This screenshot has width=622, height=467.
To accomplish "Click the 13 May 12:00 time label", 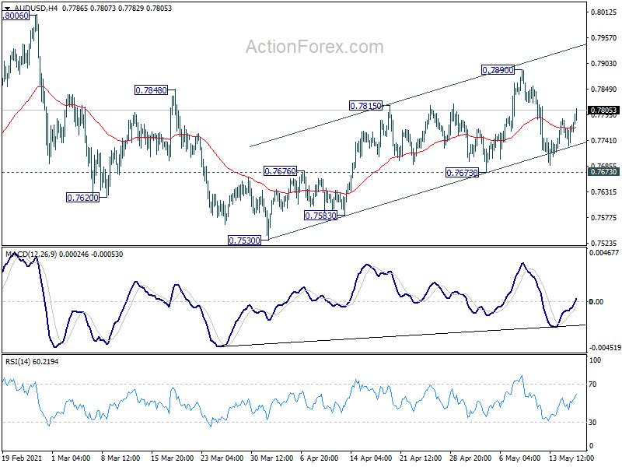I will (571, 458).
